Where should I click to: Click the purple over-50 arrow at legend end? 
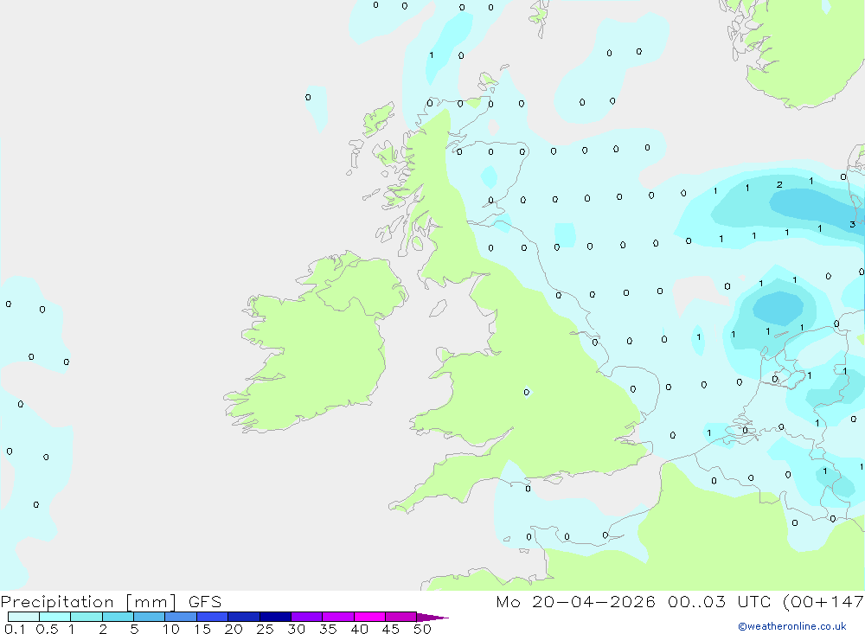tap(432, 618)
